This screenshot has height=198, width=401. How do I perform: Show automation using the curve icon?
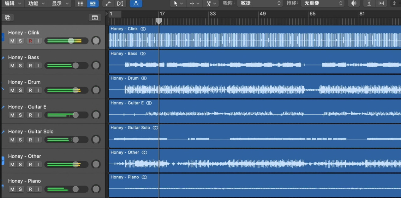click(108, 3)
